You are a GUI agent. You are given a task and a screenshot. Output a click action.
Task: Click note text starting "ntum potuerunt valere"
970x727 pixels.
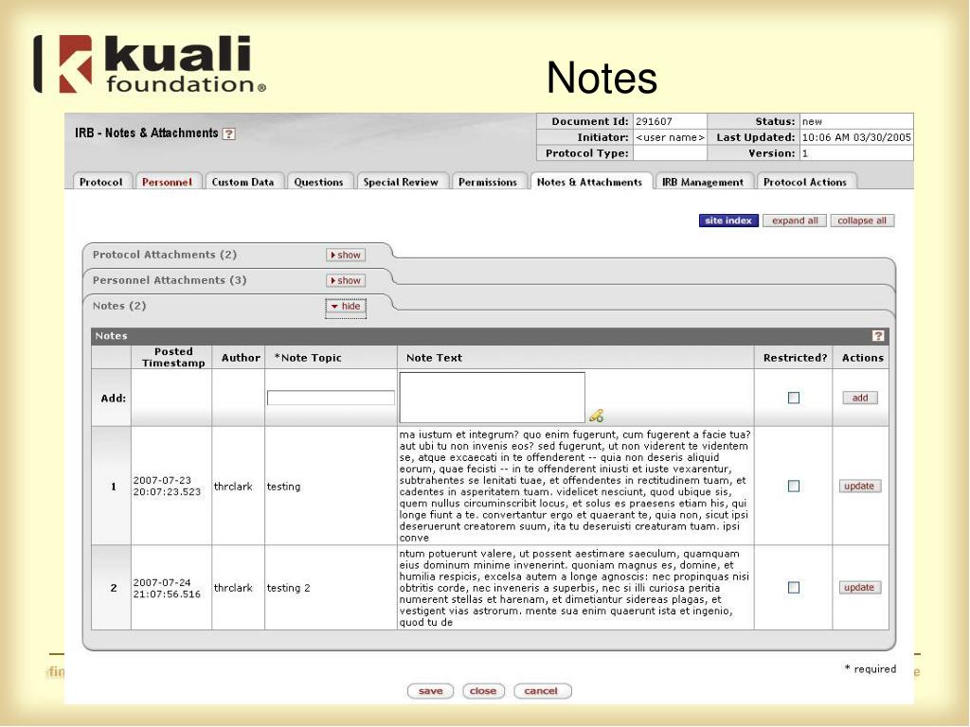click(x=574, y=588)
